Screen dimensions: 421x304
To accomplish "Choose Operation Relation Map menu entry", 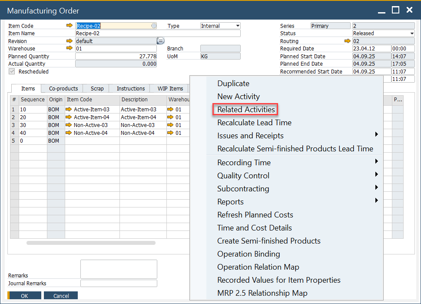I will pos(258,267).
